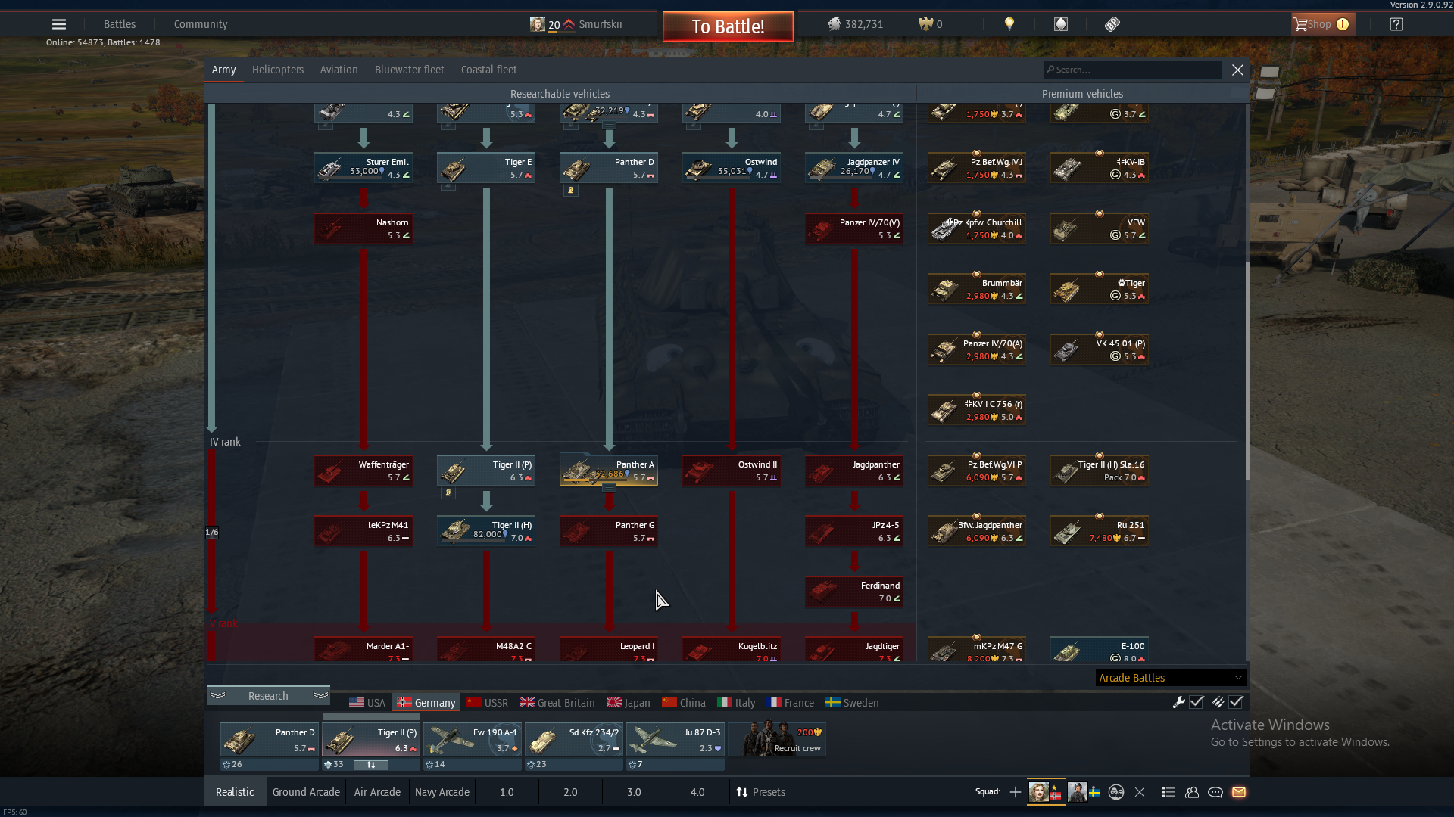
Task: Click the vehicle Search field
Action: click(1133, 70)
